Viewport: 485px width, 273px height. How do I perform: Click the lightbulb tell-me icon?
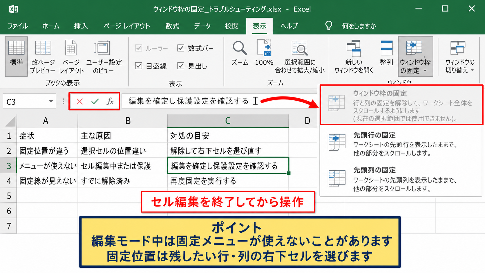[328, 26]
